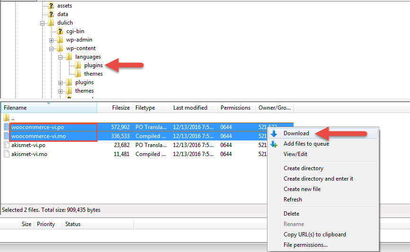
Task: Click the themes folder icon under languages
Action: tap(78, 74)
